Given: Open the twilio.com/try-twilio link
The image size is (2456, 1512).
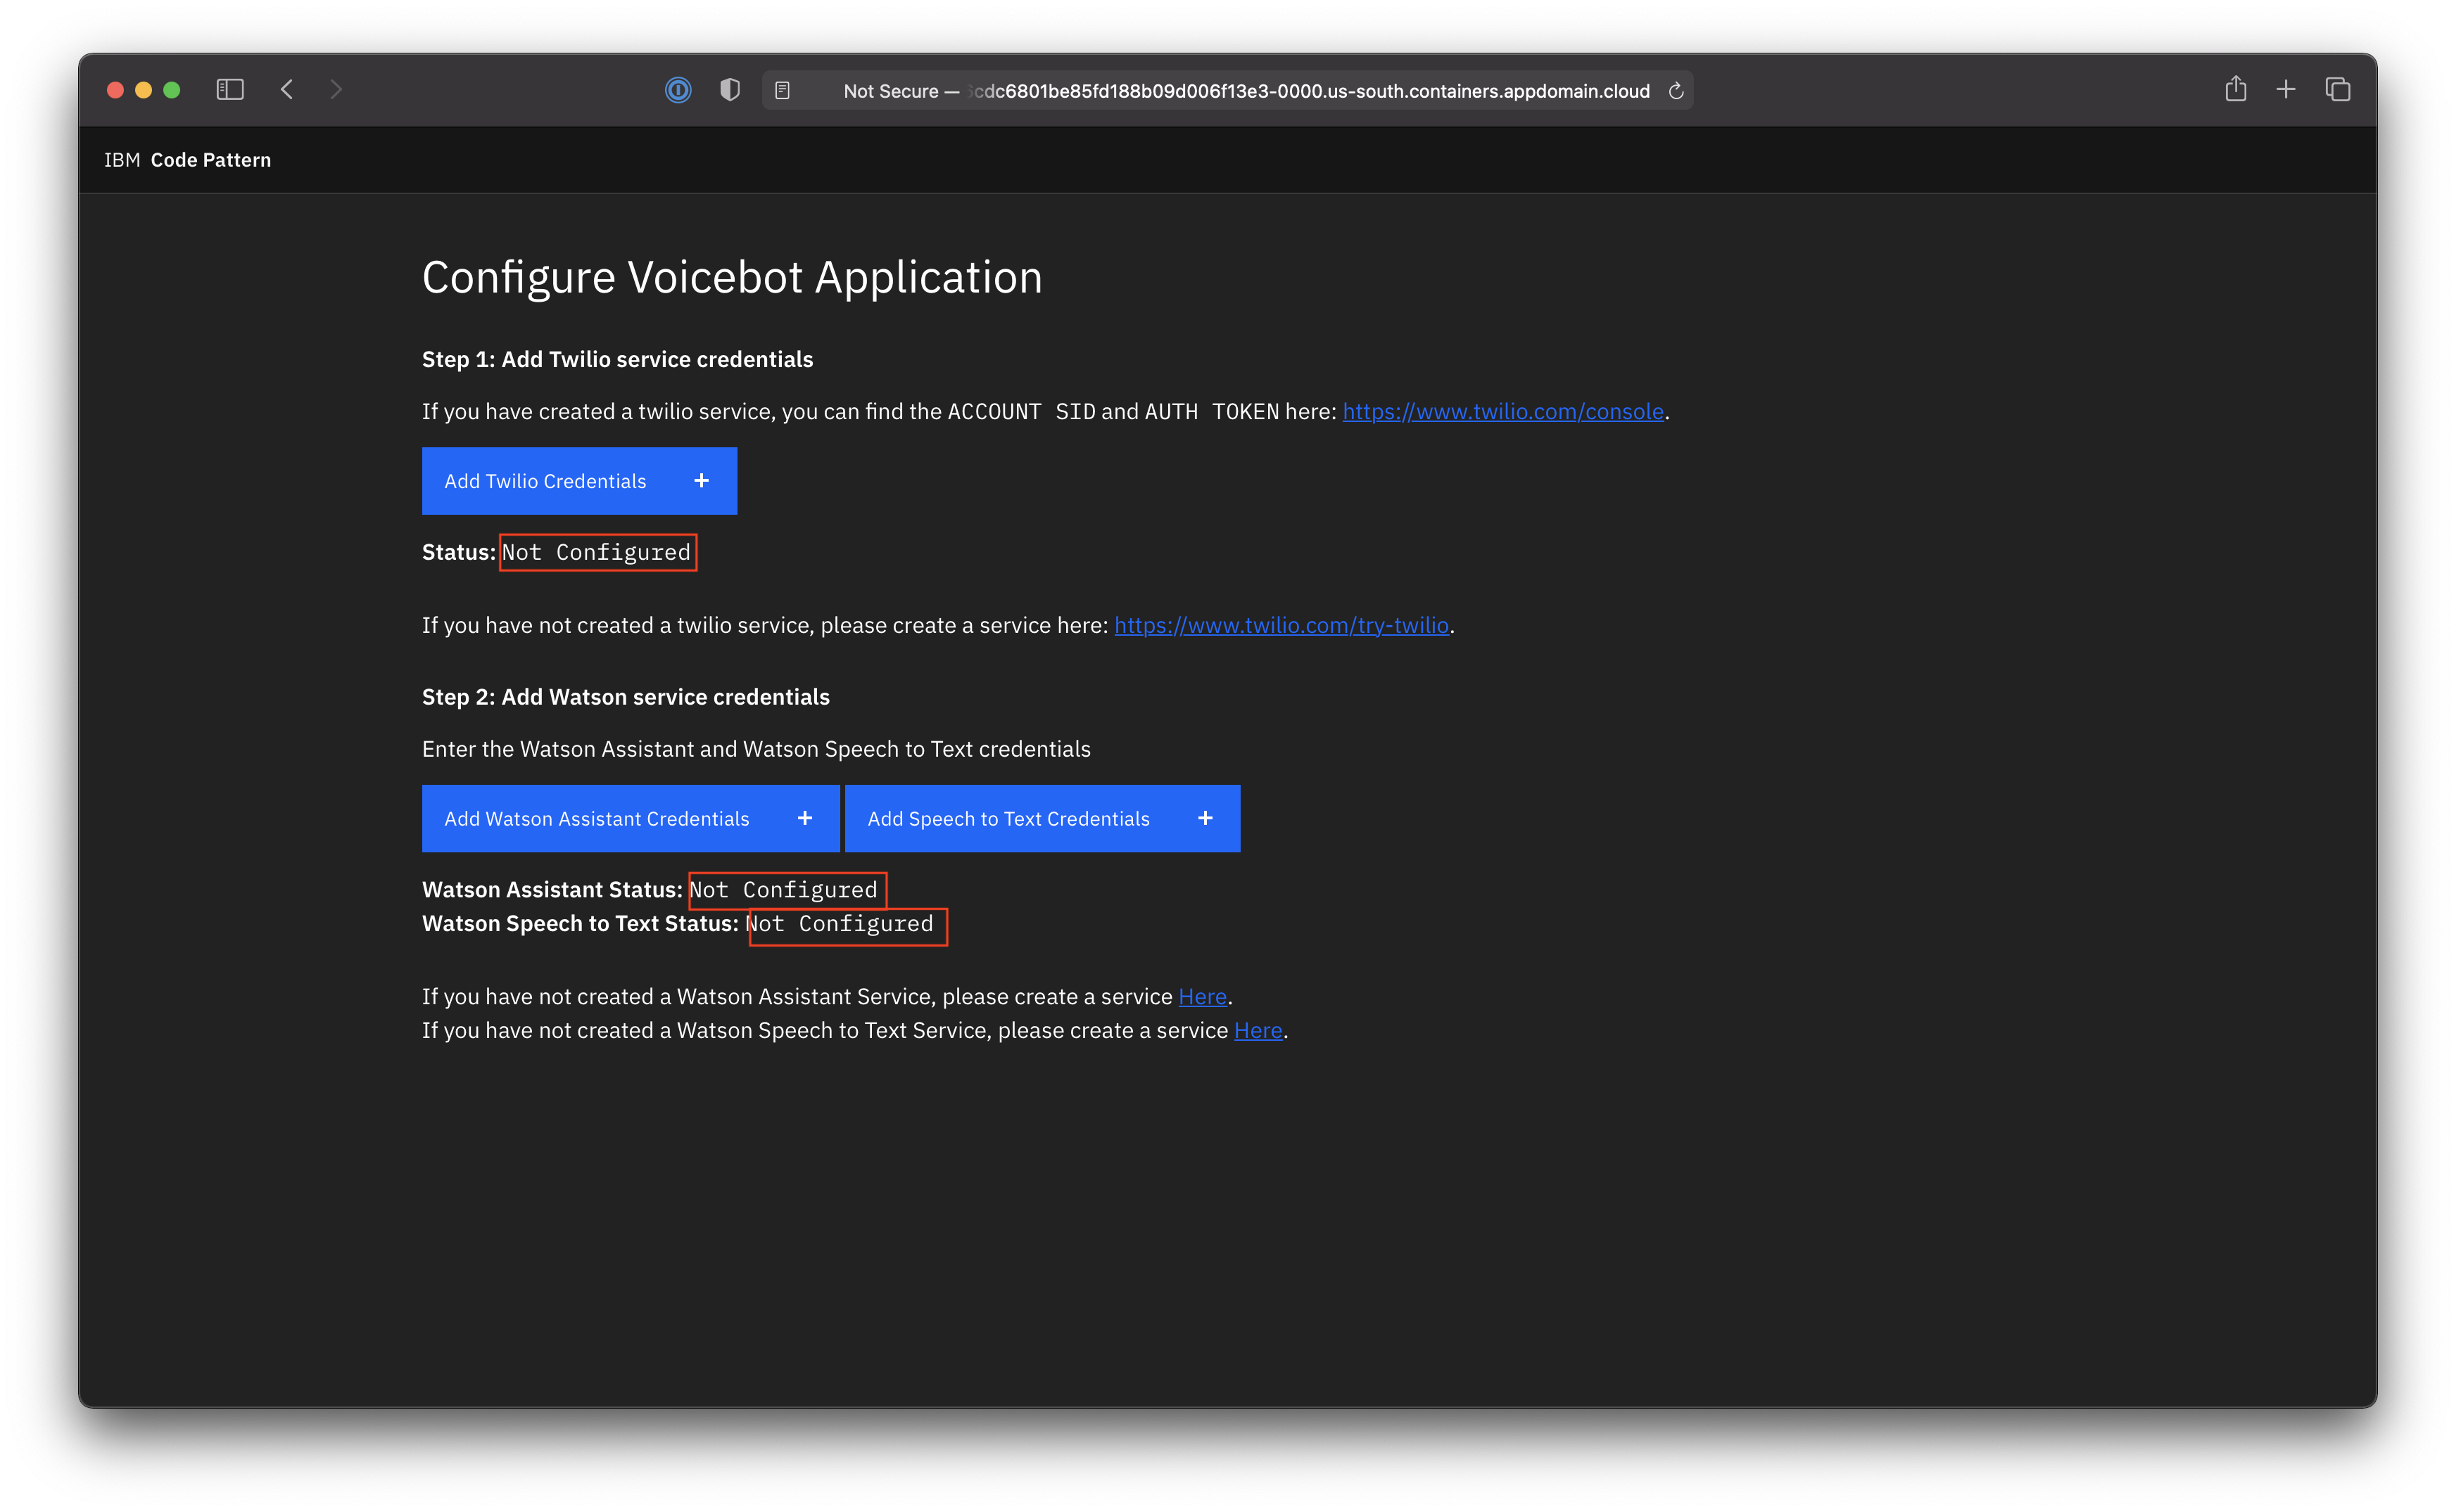Looking at the screenshot, I should pyautogui.click(x=1281, y=626).
